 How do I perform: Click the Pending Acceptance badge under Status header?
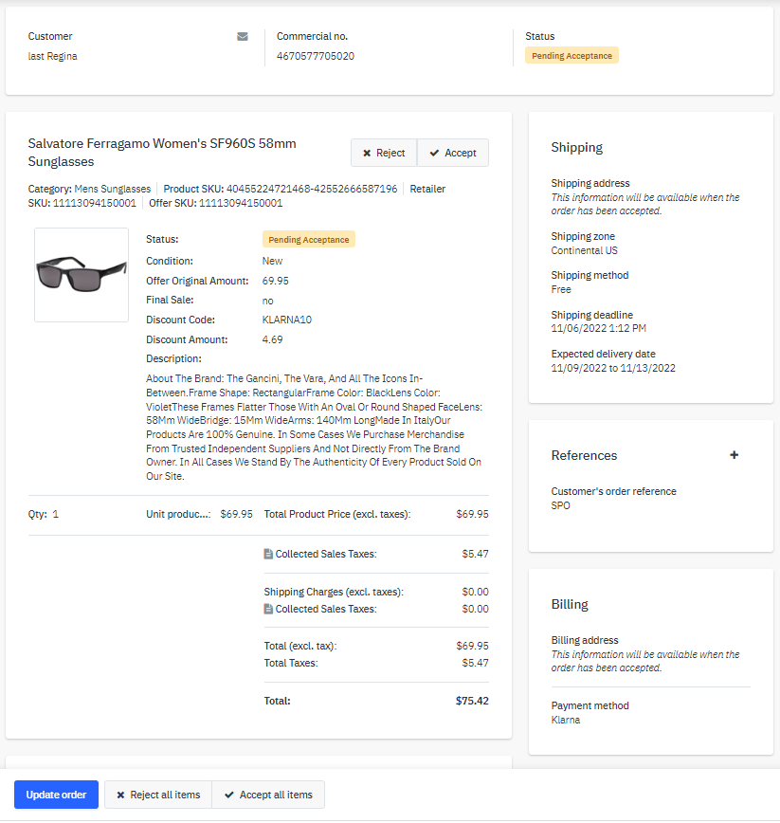(571, 56)
